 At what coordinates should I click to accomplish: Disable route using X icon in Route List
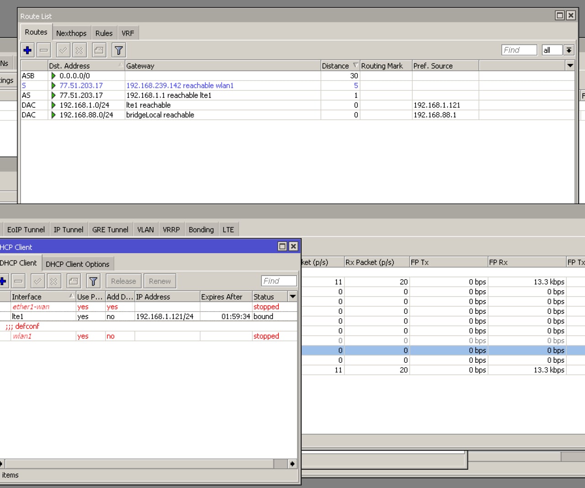80,50
